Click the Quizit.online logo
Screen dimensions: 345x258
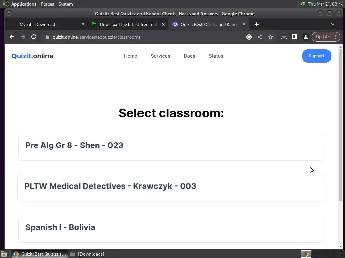pos(32,56)
